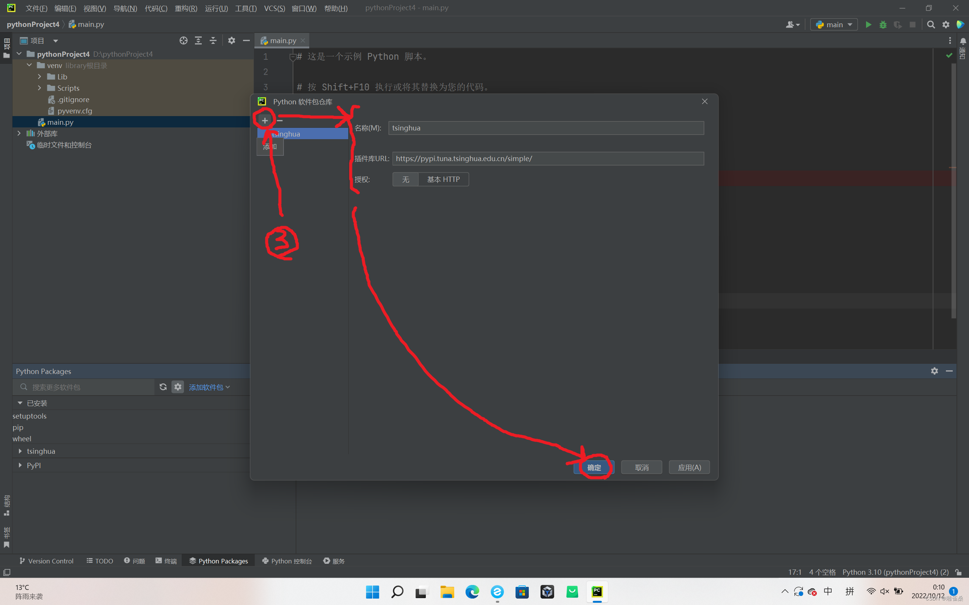Screen dimensions: 969x605
Task: Open Python Packages gear settings icon
Action: 178,387
